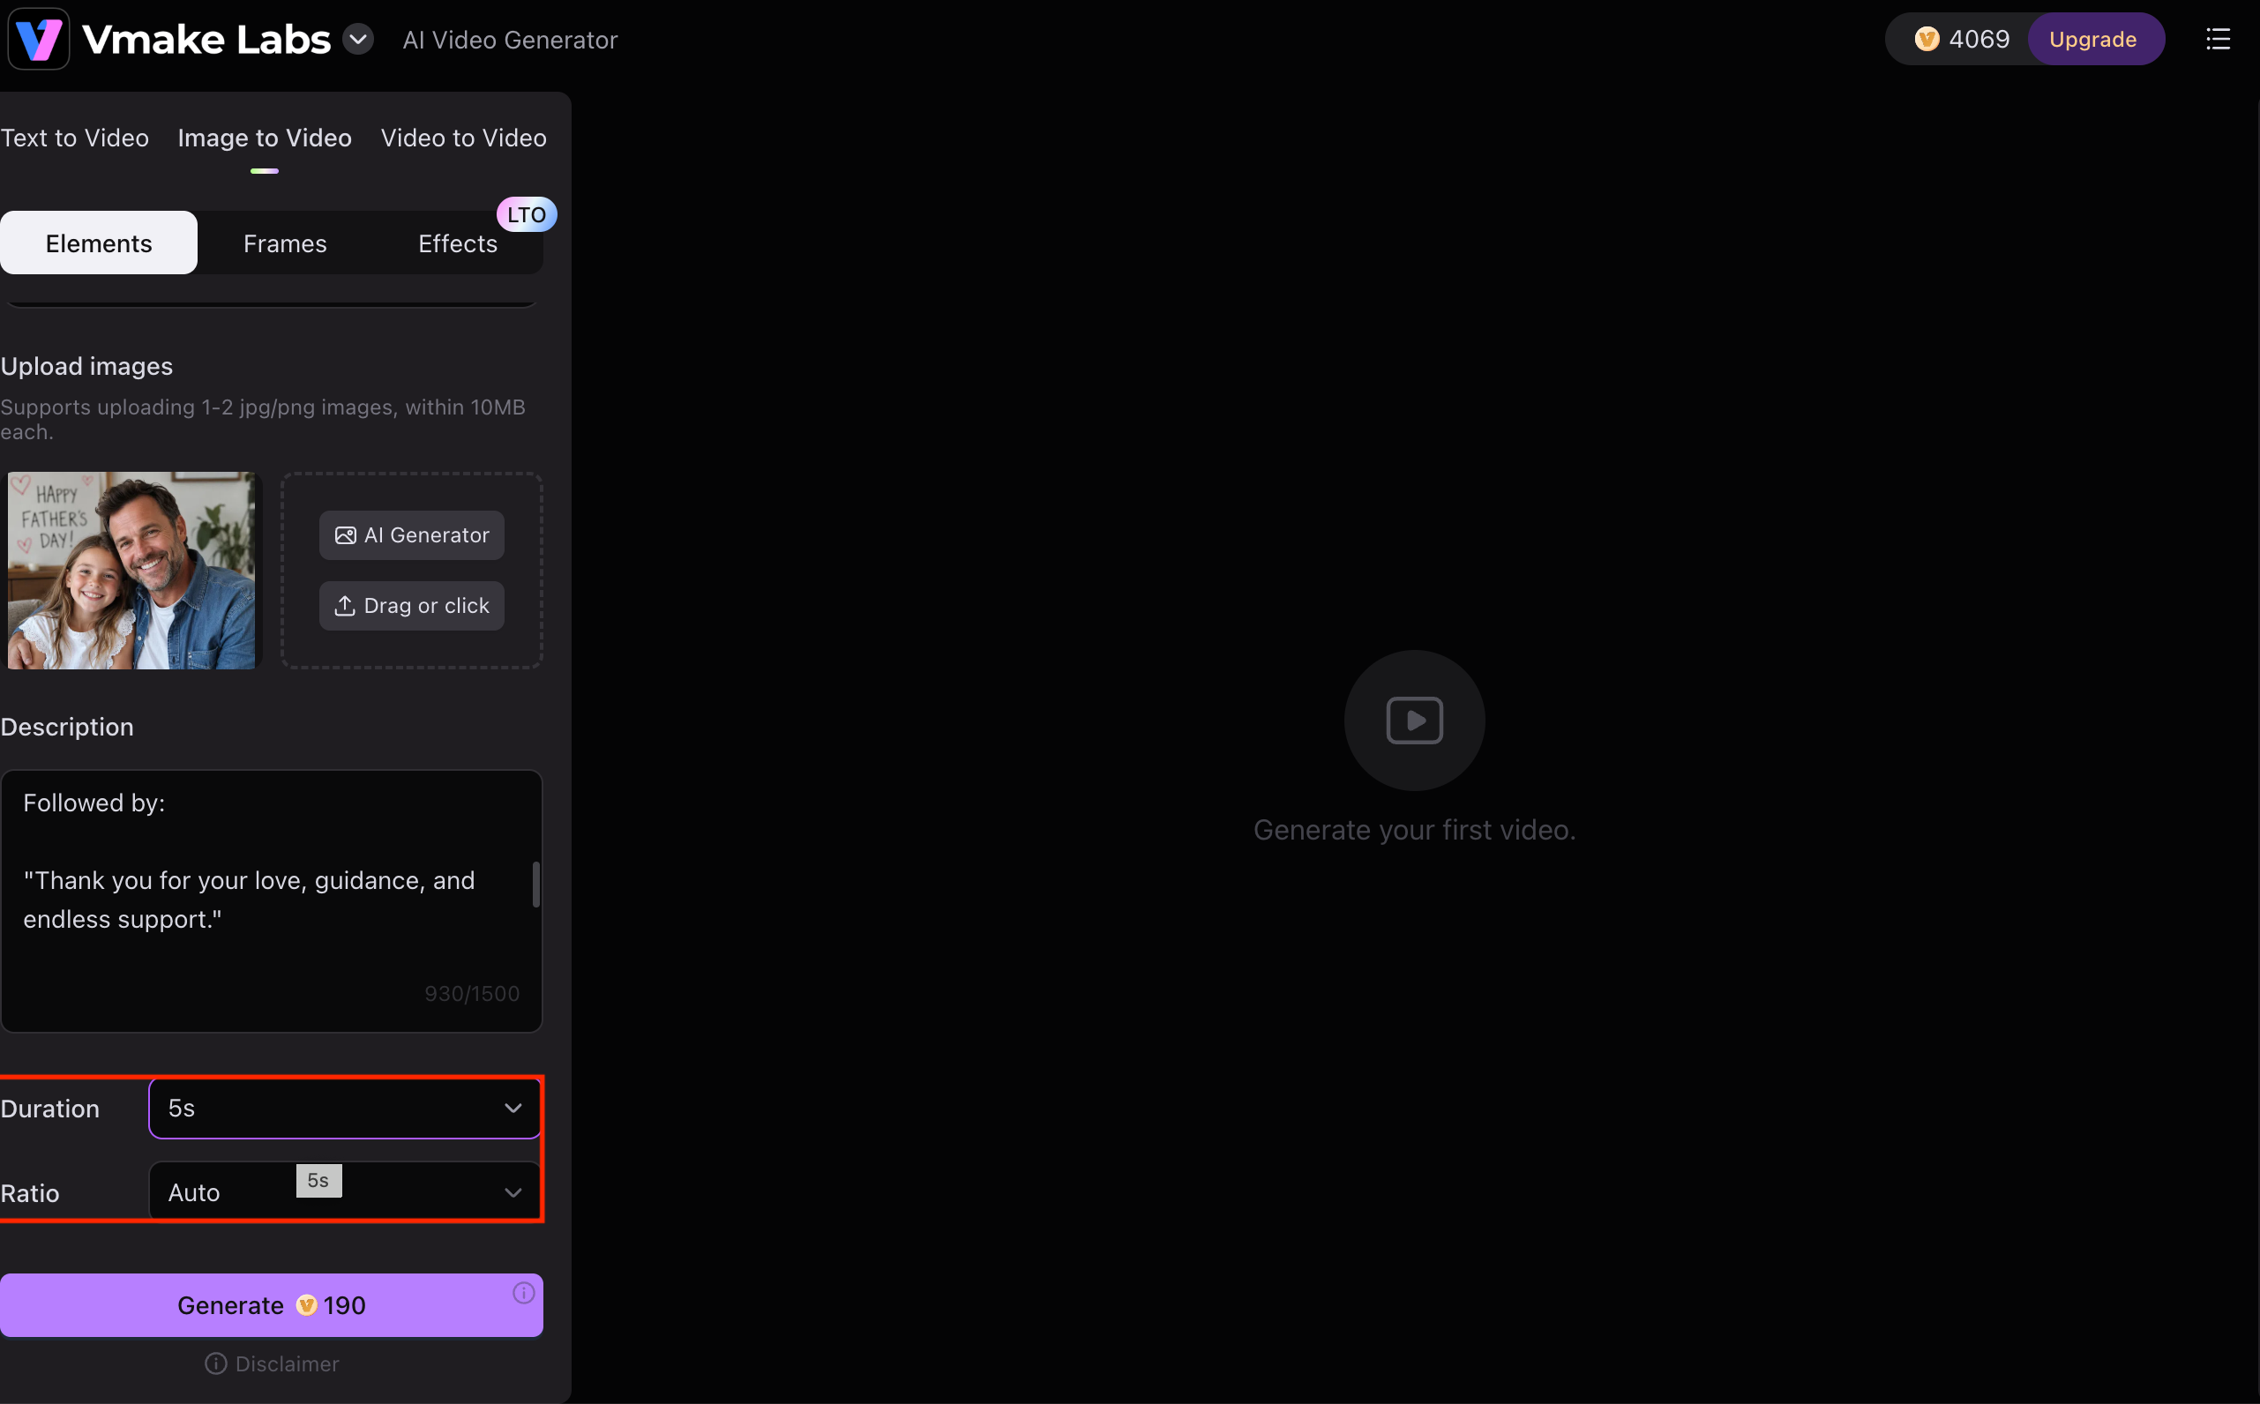This screenshot has width=2260, height=1404.
Task: Select the Effects mode tab
Action: [458, 243]
